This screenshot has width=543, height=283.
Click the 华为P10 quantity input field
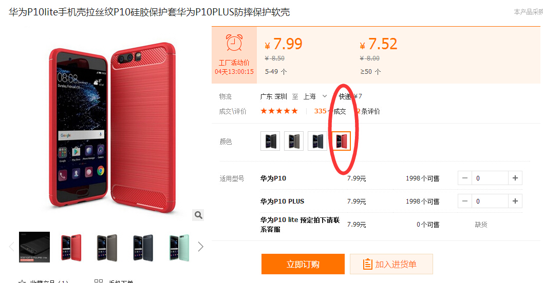490,178
